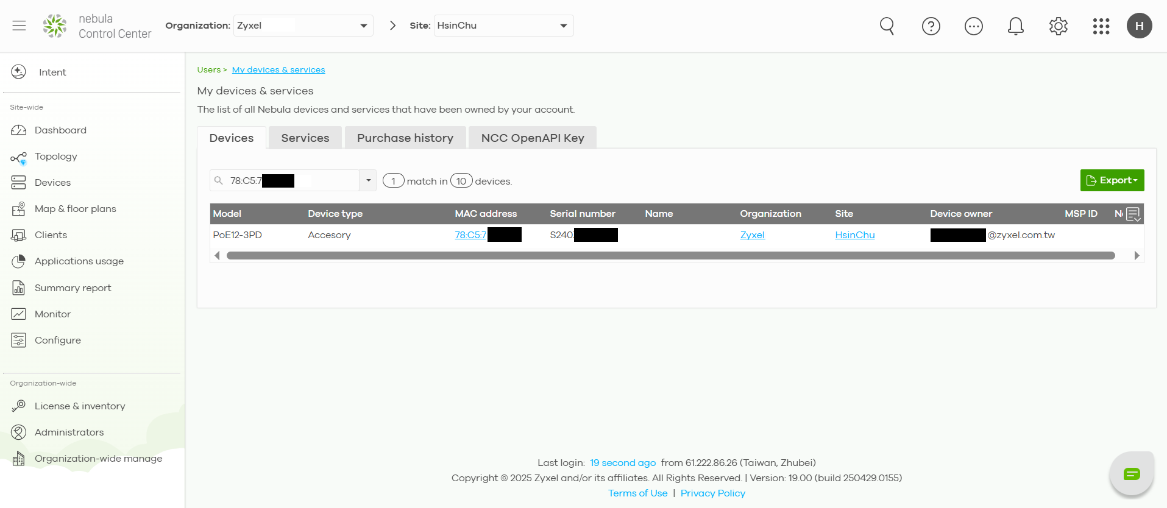The height and width of the screenshot is (508, 1167).
Task: Select the PoE12-3PD model cell
Action: point(237,235)
